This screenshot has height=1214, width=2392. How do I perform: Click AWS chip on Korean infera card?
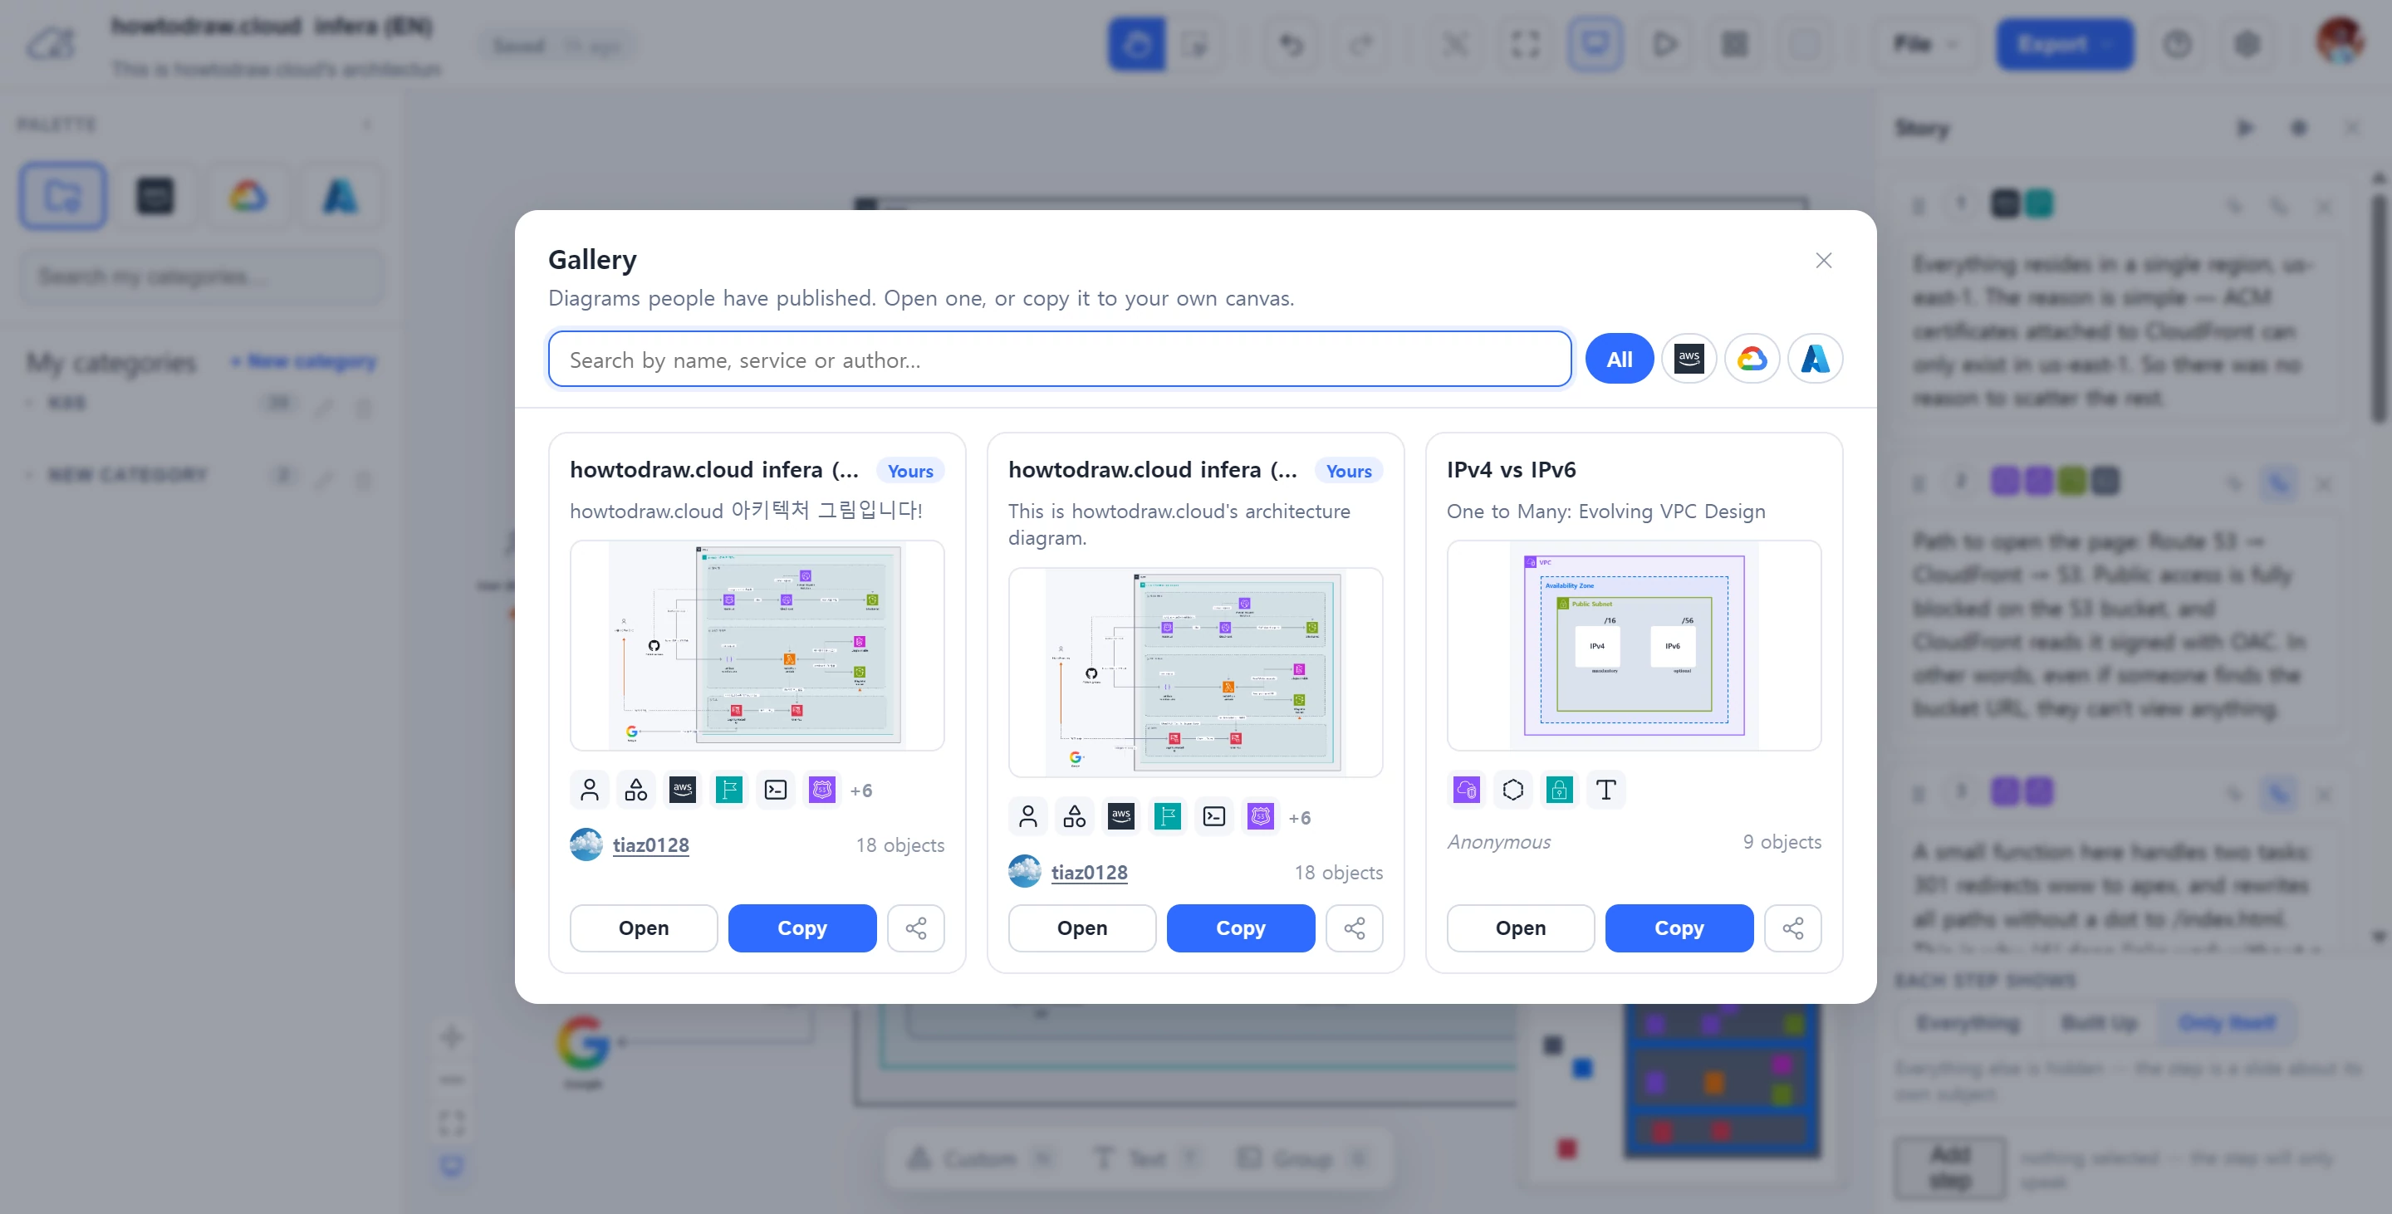[x=682, y=790]
